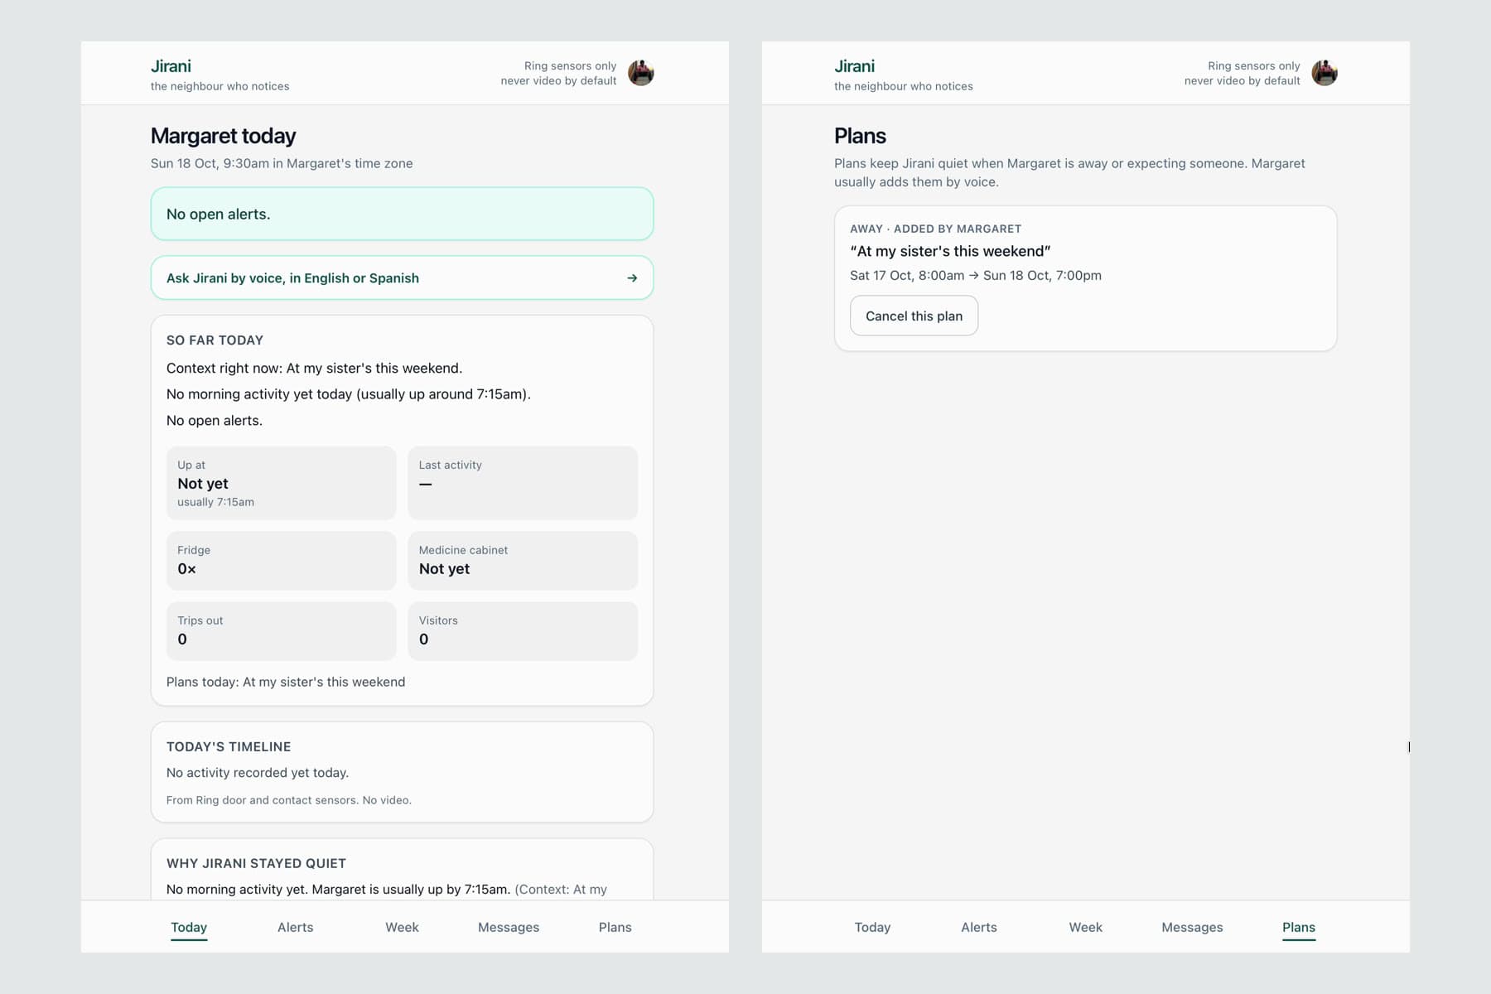
Task: Click the plan title "At my sister's this weekend"
Action: [x=950, y=251]
